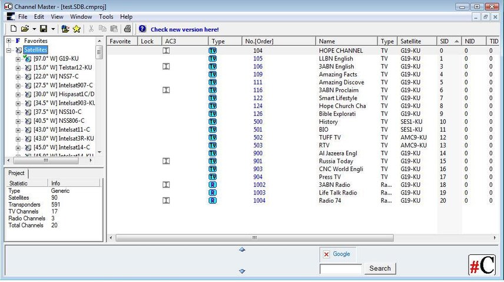
Task: Expand the [22.0° W] NSS7-C node
Action: tap(18, 77)
